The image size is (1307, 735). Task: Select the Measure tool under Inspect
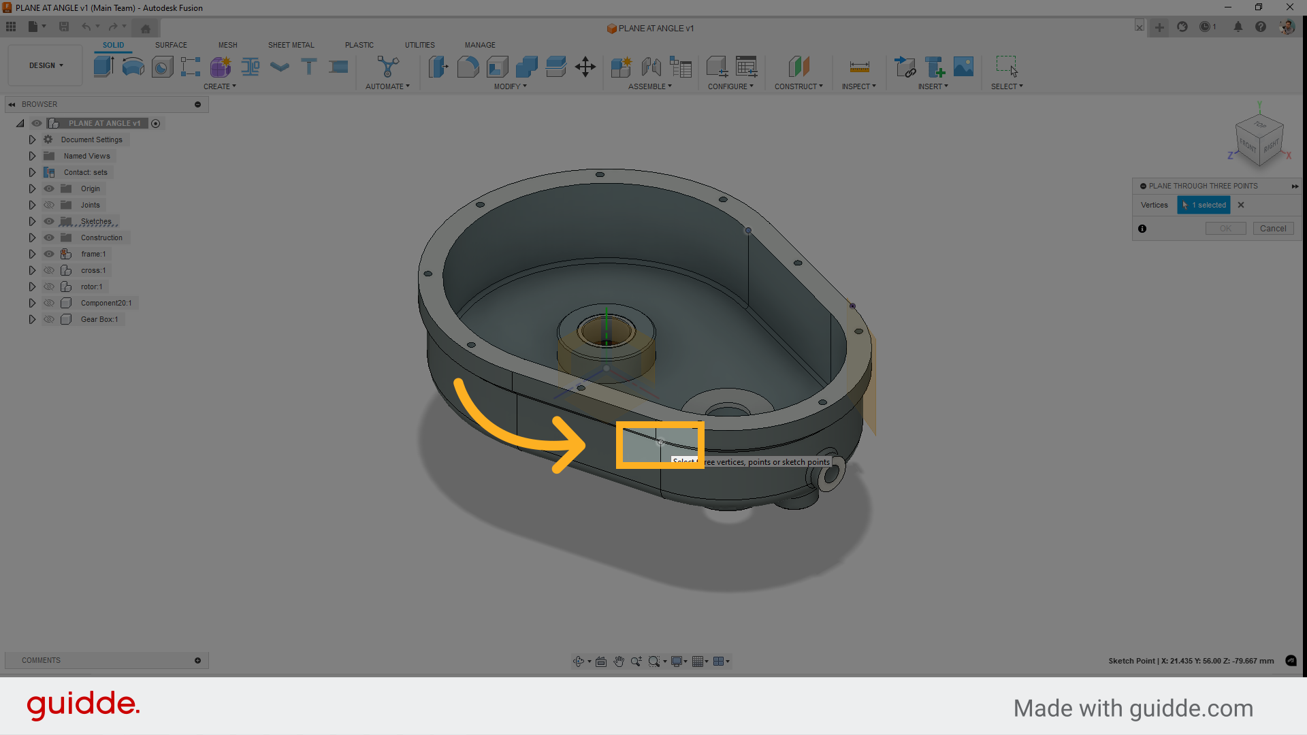tap(859, 66)
